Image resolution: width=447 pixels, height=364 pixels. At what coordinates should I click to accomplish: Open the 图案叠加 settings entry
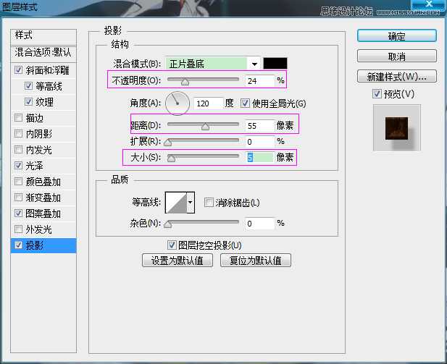point(43,213)
